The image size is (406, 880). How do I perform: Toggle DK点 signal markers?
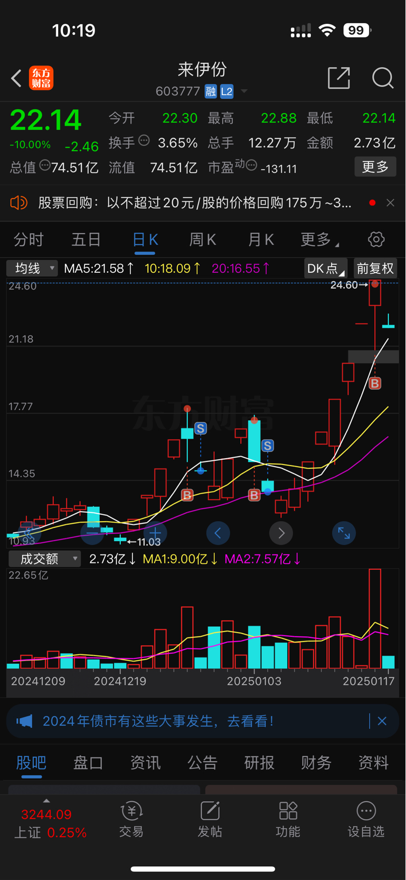[x=325, y=268]
